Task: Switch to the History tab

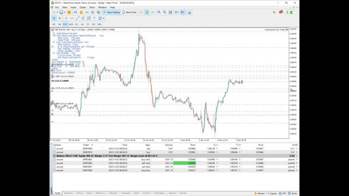Action: (80, 193)
